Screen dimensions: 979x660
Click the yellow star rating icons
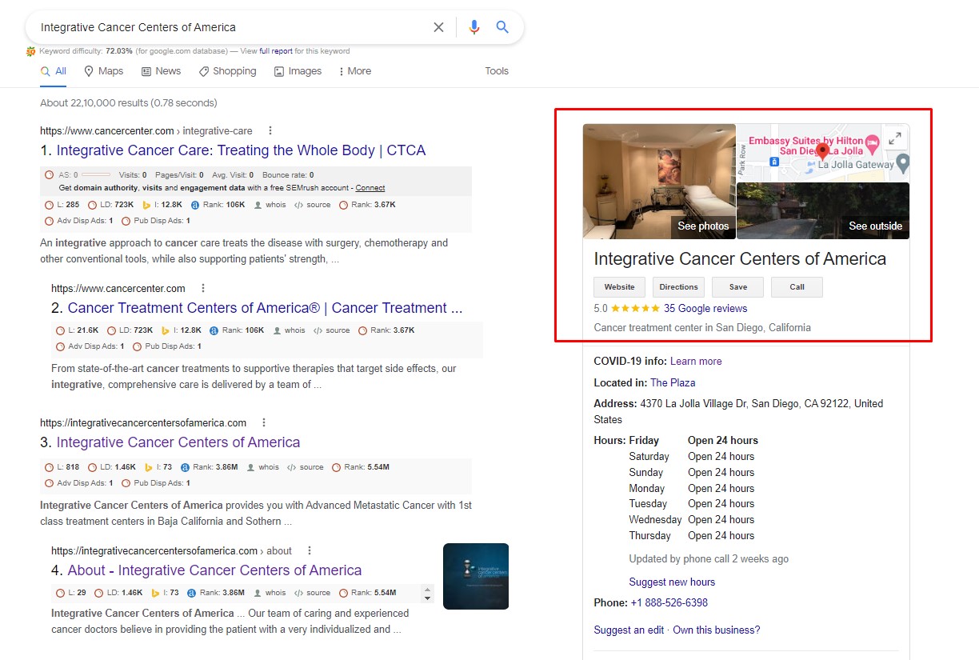(x=635, y=308)
